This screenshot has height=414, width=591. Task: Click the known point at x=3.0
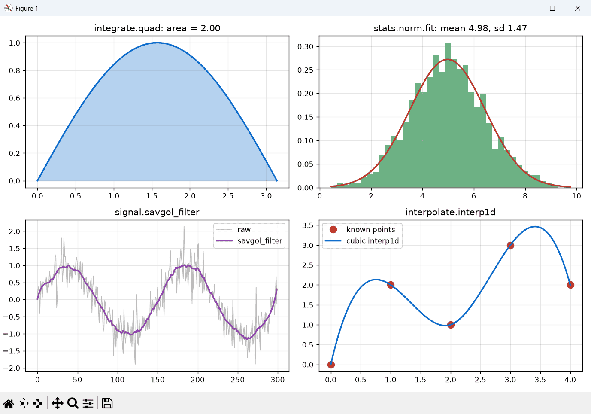510,245
